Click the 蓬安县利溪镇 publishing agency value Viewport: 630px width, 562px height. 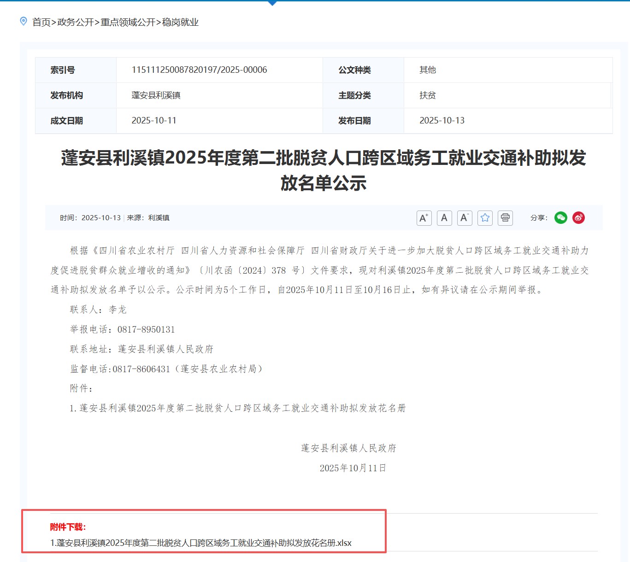[156, 95]
